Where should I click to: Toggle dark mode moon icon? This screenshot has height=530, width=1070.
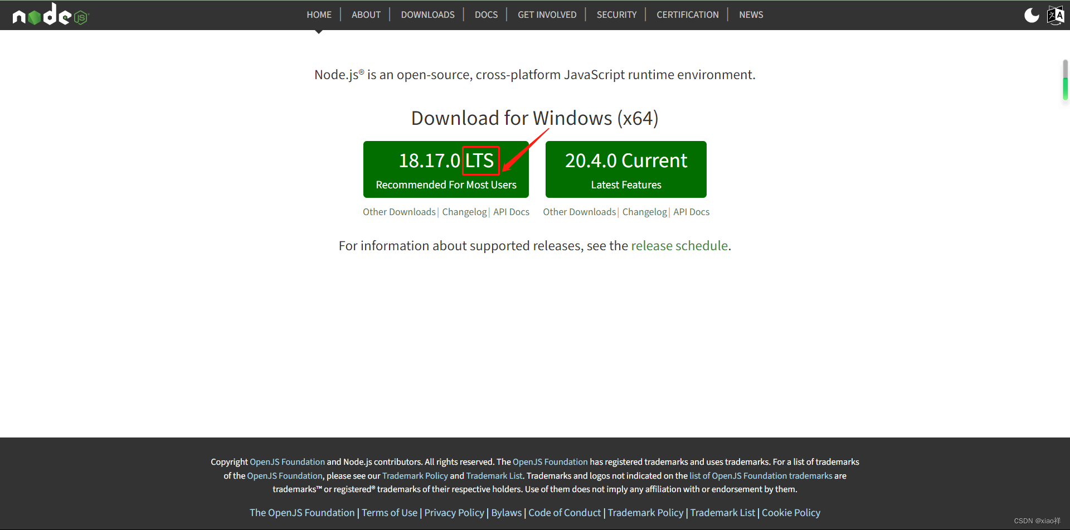click(1032, 15)
